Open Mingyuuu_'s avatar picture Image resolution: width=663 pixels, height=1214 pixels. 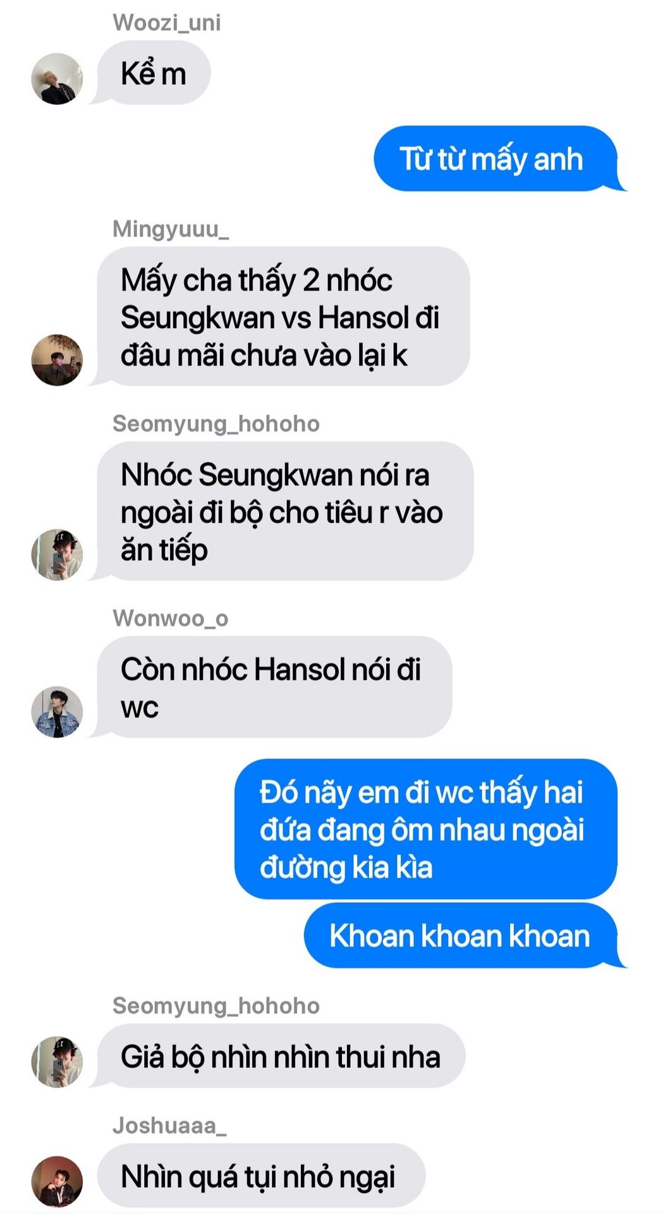coord(57,360)
